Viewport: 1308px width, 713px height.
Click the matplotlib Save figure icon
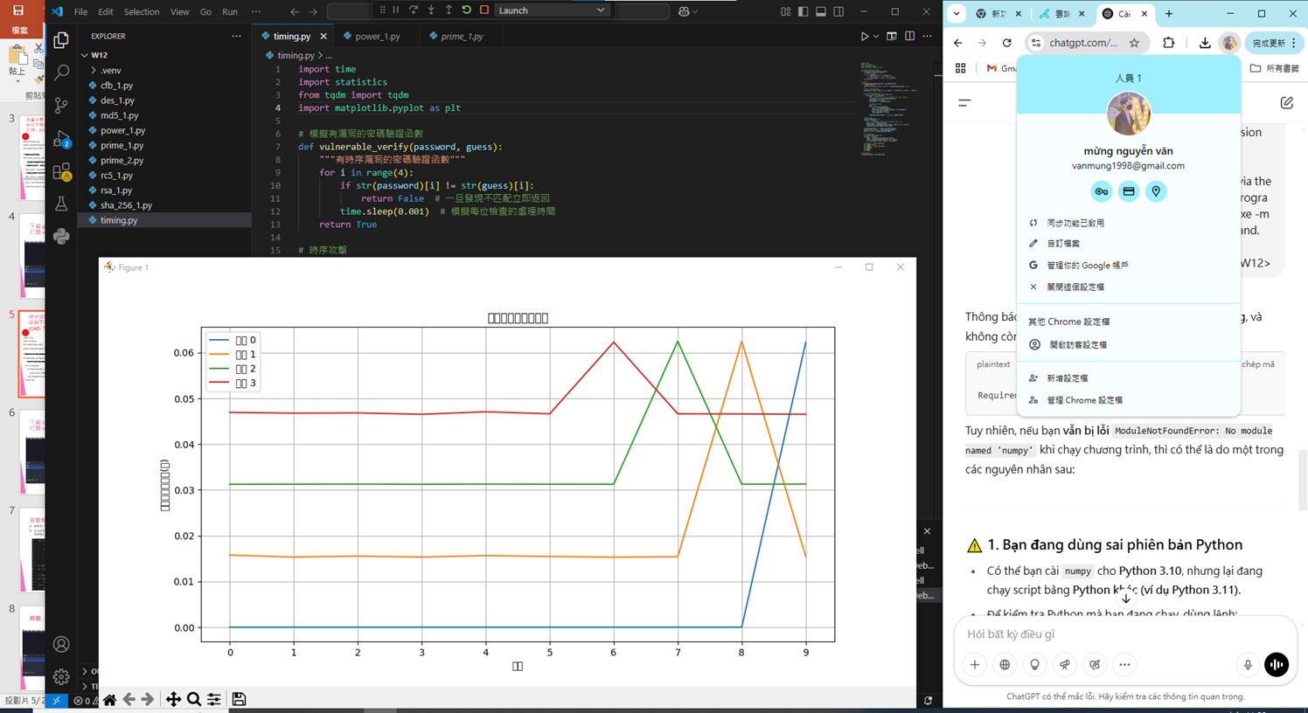[239, 699]
